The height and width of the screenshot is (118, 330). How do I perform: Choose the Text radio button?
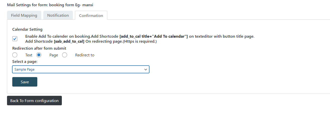[x=15, y=55]
